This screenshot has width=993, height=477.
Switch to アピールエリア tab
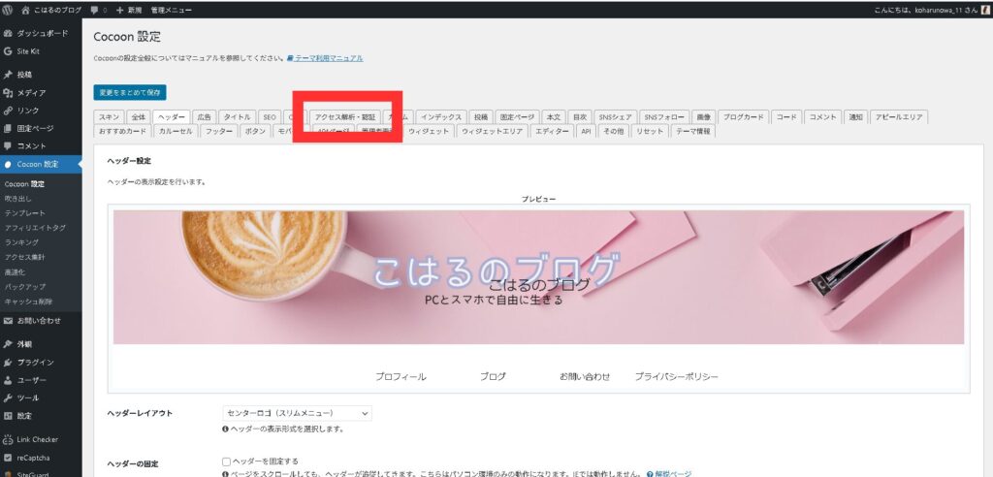[x=899, y=117]
